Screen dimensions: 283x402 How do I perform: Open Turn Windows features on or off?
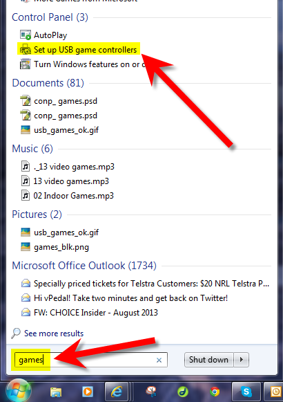click(x=83, y=64)
